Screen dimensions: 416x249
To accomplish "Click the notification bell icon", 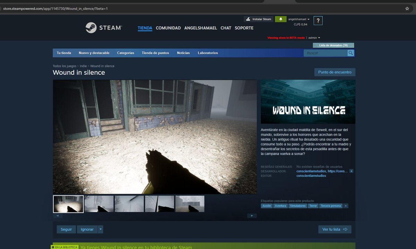I will tap(280, 19).
